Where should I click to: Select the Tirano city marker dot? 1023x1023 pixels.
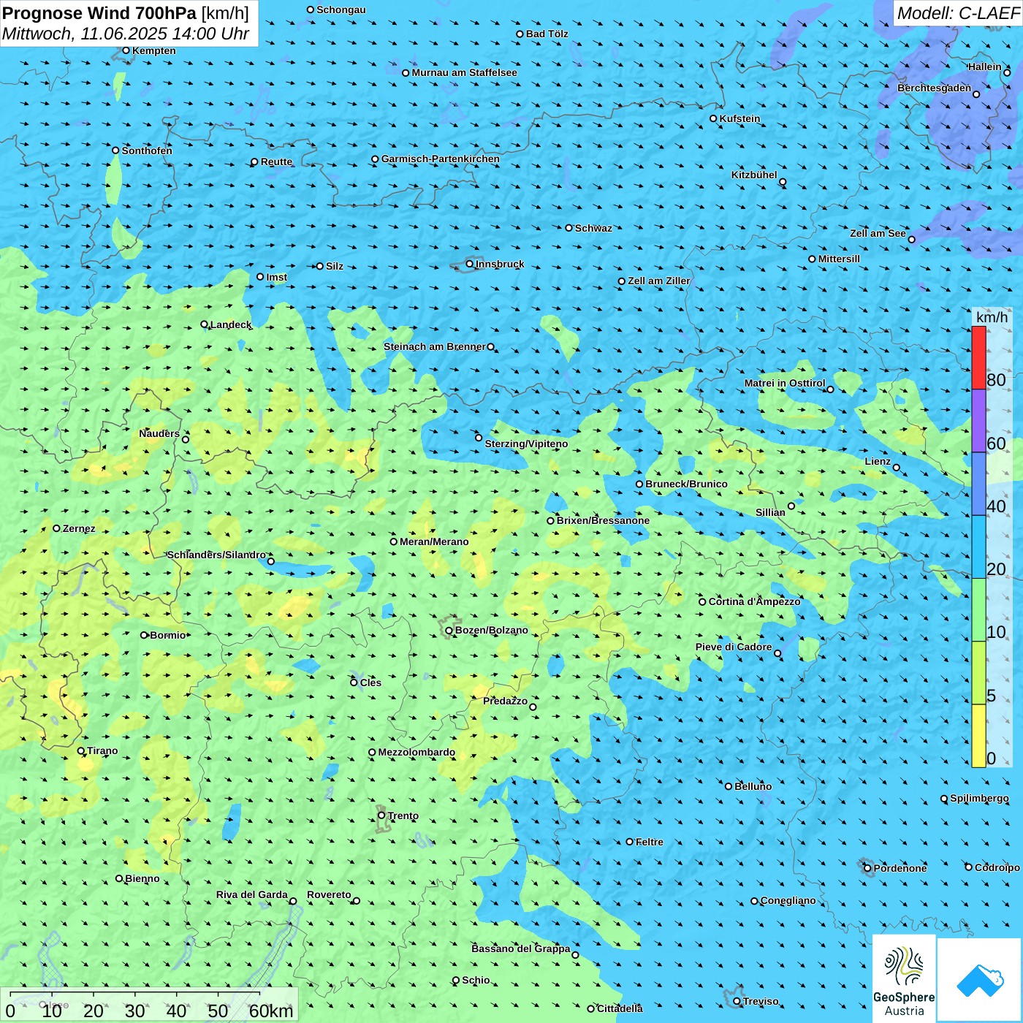[x=81, y=750]
